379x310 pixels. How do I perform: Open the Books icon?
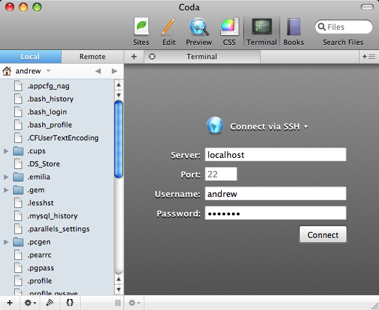[x=293, y=31]
